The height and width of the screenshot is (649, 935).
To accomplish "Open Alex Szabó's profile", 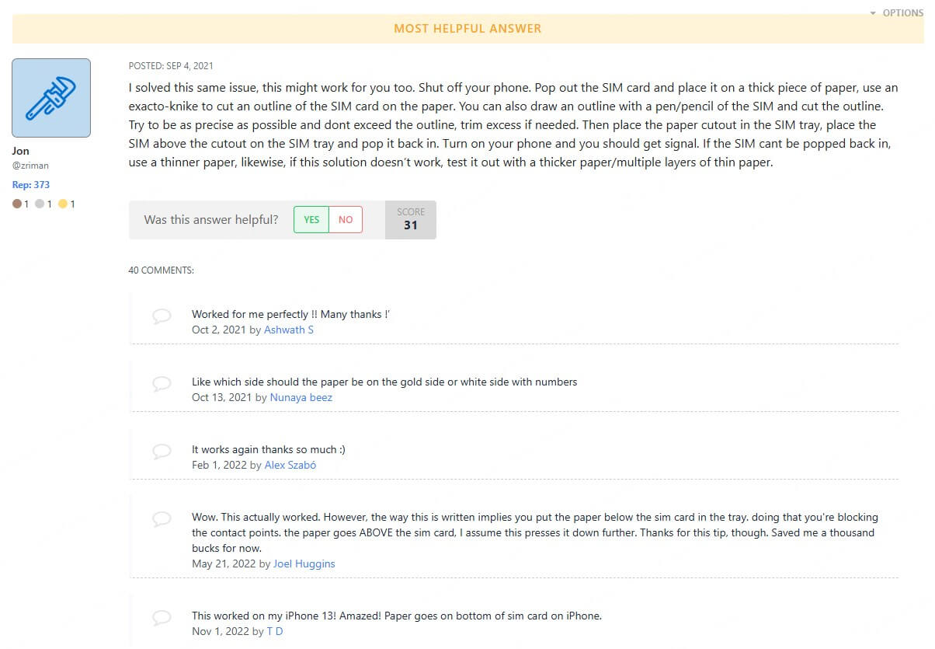I will [290, 465].
